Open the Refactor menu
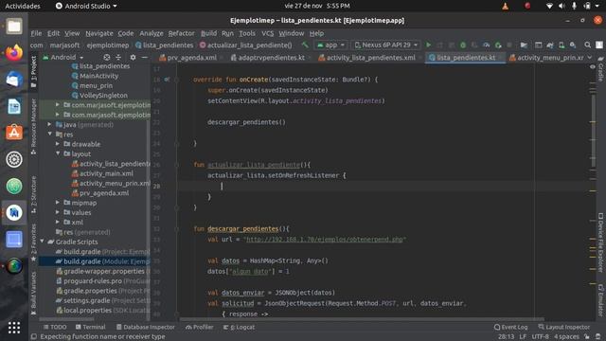 pos(181,33)
